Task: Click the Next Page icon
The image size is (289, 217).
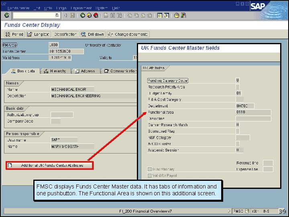Action: pos(143,15)
